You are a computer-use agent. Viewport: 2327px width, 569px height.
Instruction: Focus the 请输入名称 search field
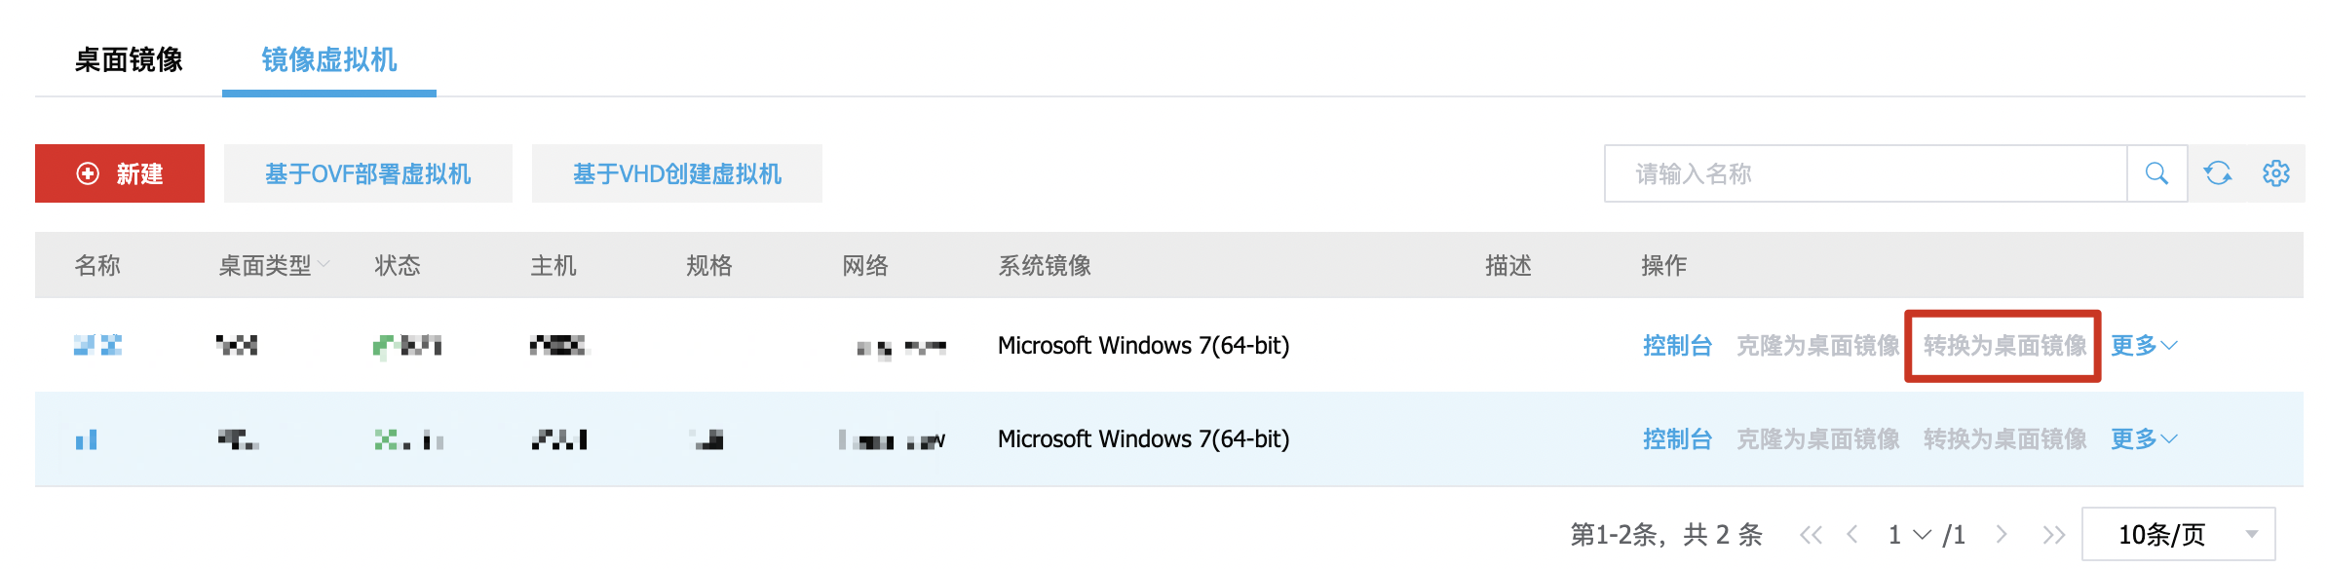pyautogui.click(x=1865, y=173)
